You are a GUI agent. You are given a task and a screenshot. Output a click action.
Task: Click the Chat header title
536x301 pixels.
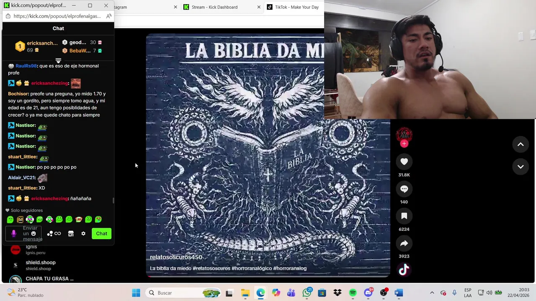pyautogui.click(x=58, y=28)
